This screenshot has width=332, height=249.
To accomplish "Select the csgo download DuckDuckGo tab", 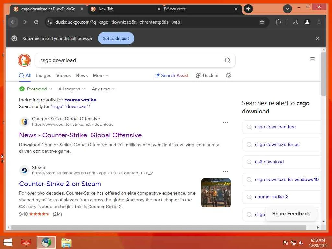I will click(x=48, y=9).
